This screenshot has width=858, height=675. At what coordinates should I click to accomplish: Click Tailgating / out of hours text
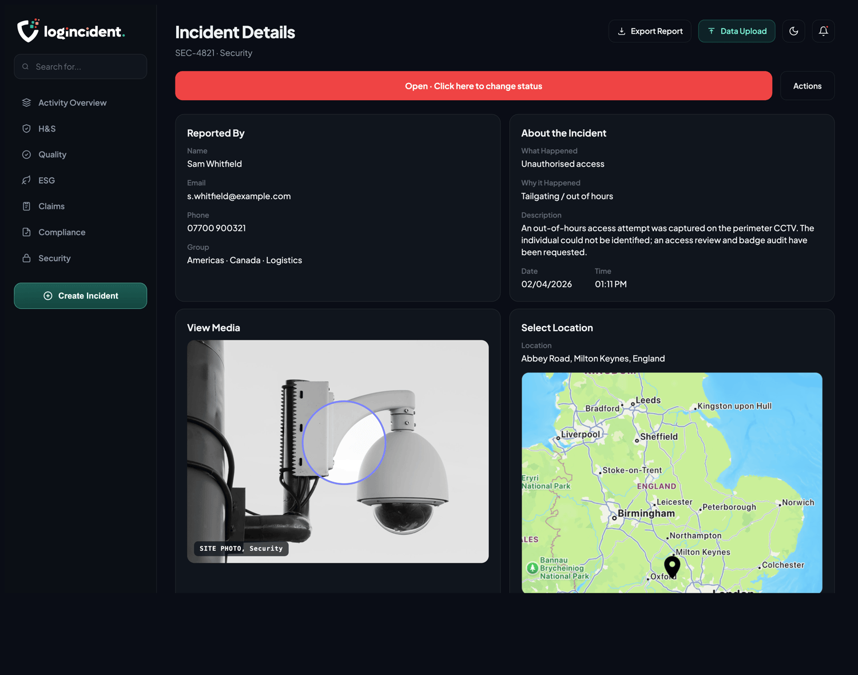[567, 196]
